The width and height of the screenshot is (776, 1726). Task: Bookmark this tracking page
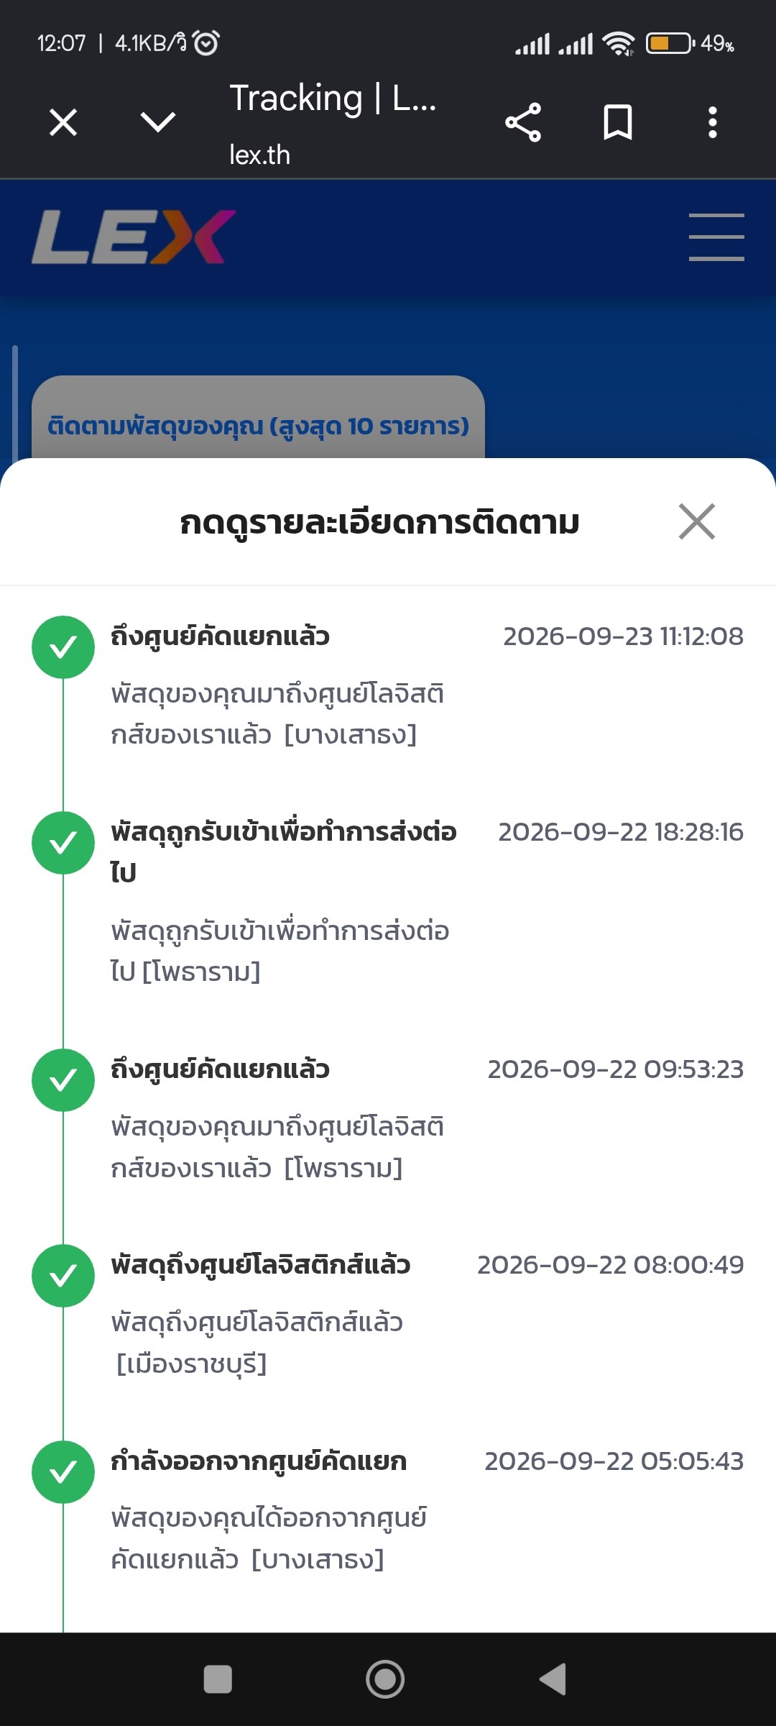click(618, 122)
